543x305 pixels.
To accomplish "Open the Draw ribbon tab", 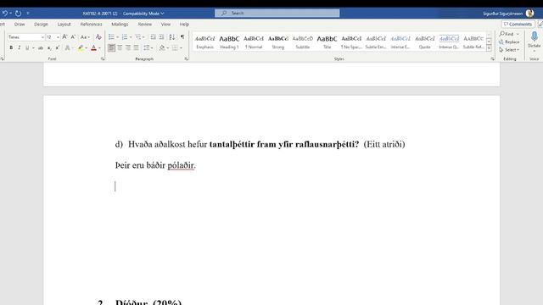I will pyautogui.click(x=20, y=25).
